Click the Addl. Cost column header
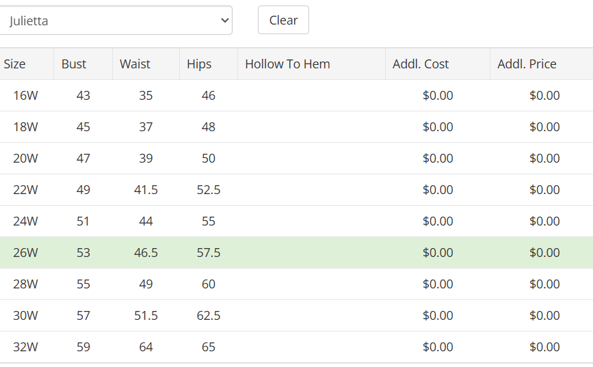 click(438, 64)
